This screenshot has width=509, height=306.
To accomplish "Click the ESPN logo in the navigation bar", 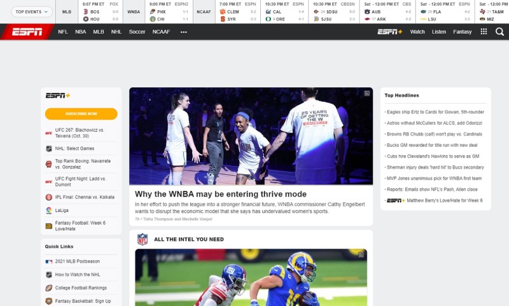I will 27,32.
